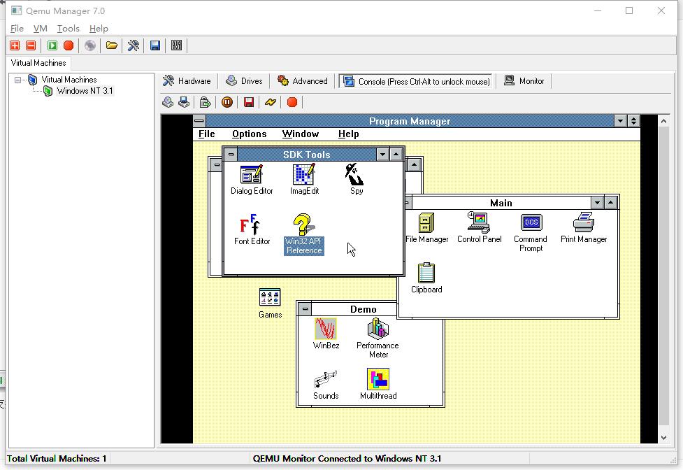Pause the VM using the console pause icon

click(x=227, y=102)
